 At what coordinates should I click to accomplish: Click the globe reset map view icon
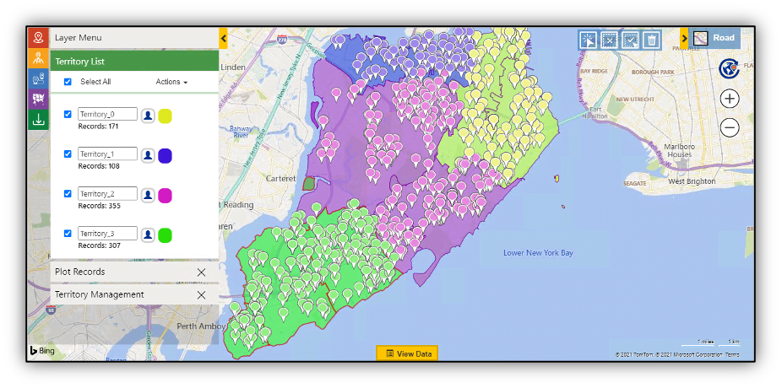pyautogui.click(x=730, y=69)
